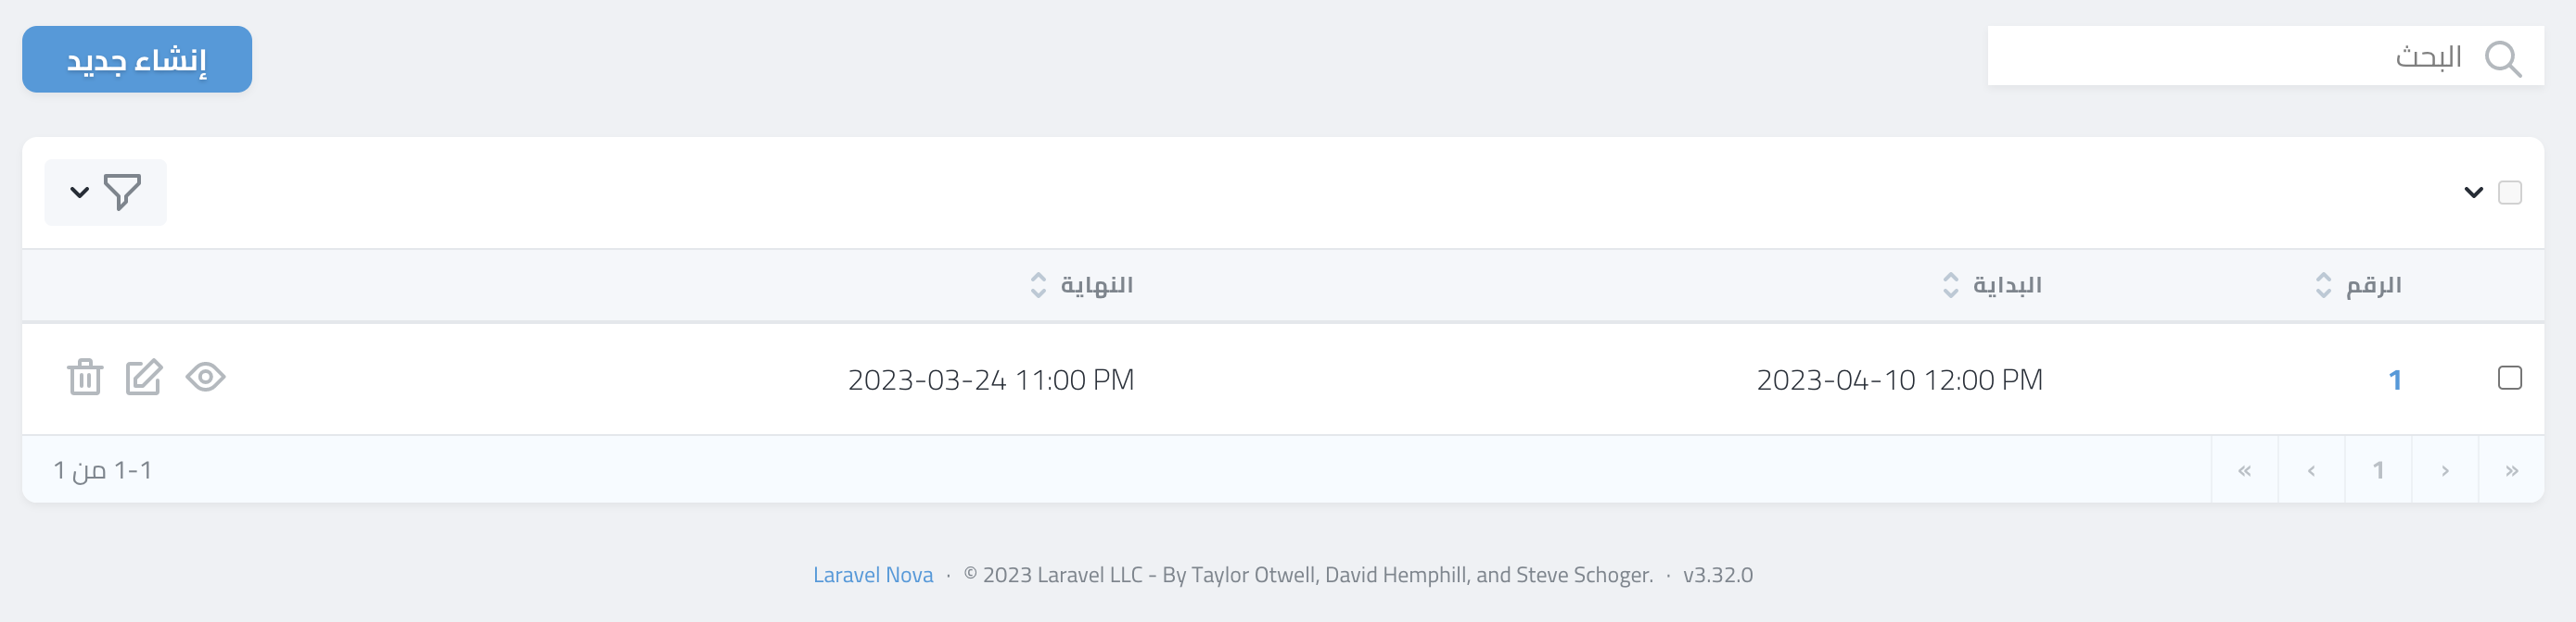Open record ID 1 link

[x=2394, y=379]
